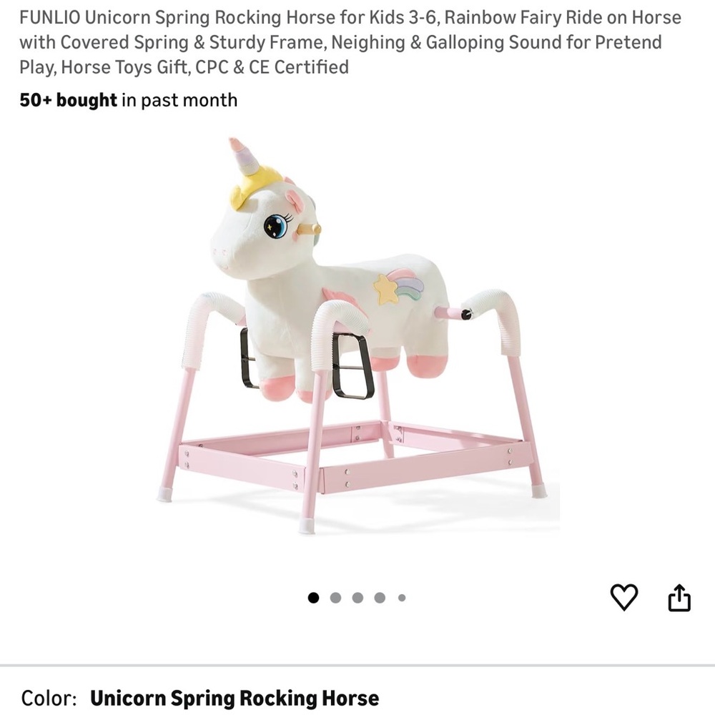Tap the wooden handle on unicorn head
The height and width of the screenshot is (715, 715).
pos(309,230)
